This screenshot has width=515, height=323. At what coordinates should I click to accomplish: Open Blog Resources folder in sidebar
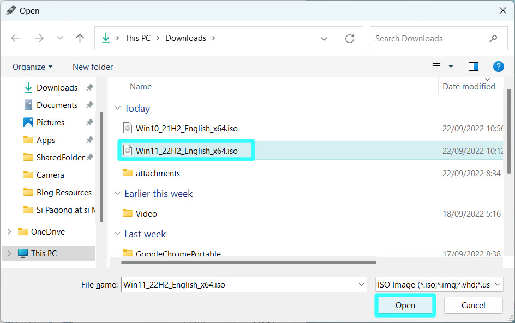tap(64, 192)
